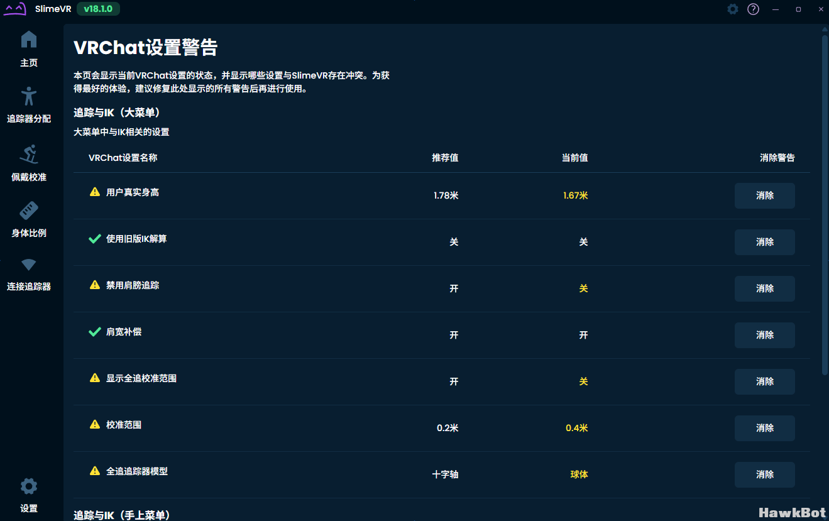The height and width of the screenshot is (521, 829).
Task: Click the recommended 开 value for 肩宽补偿
Action: point(454,335)
